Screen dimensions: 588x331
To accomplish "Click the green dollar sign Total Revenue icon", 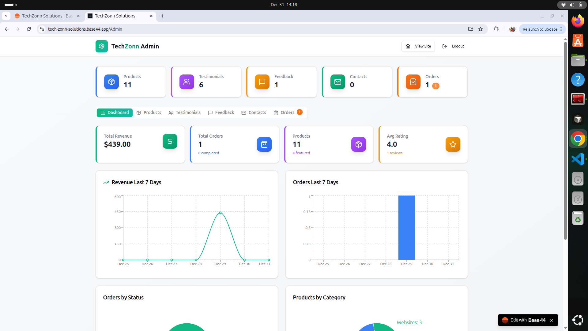I will (170, 141).
